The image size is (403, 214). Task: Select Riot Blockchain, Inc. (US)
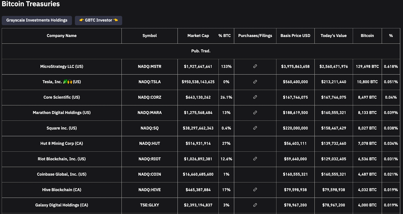click(x=62, y=159)
